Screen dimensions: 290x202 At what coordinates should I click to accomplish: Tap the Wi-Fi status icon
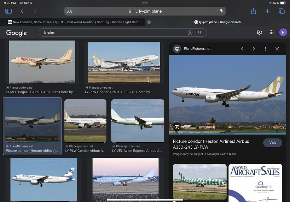click(270, 3)
